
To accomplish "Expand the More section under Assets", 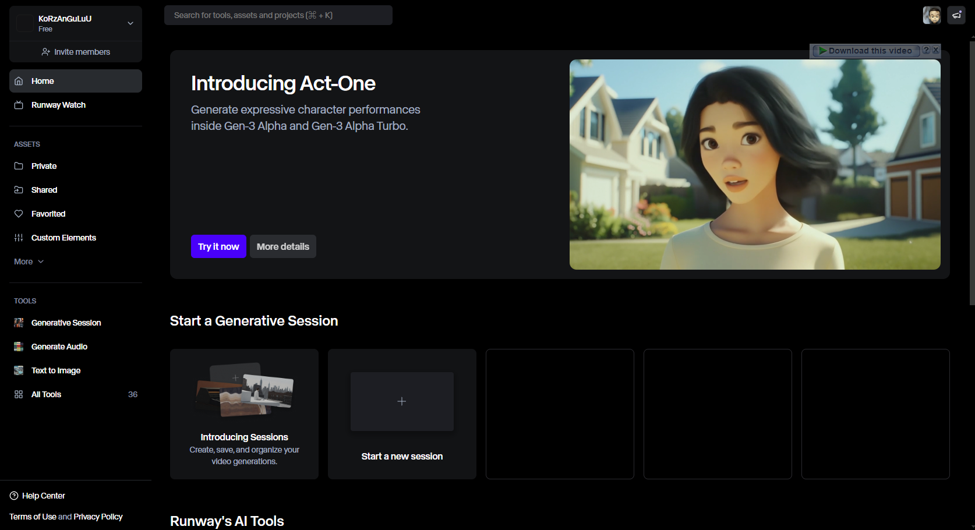I will 29,262.
